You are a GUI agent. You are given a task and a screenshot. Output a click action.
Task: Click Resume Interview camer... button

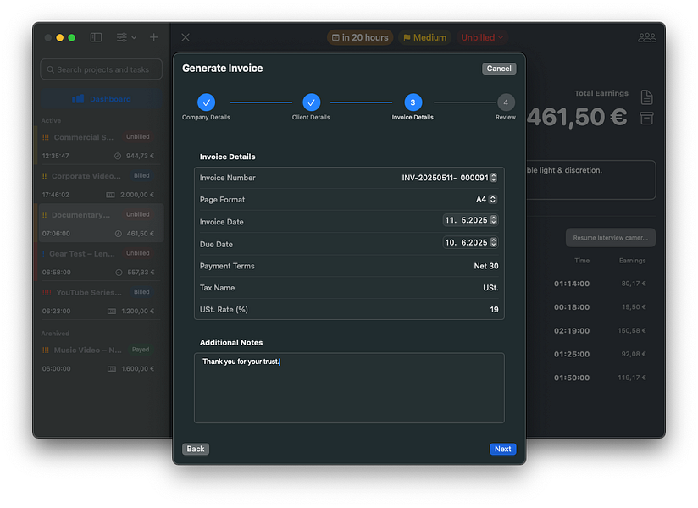pyautogui.click(x=610, y=238)
